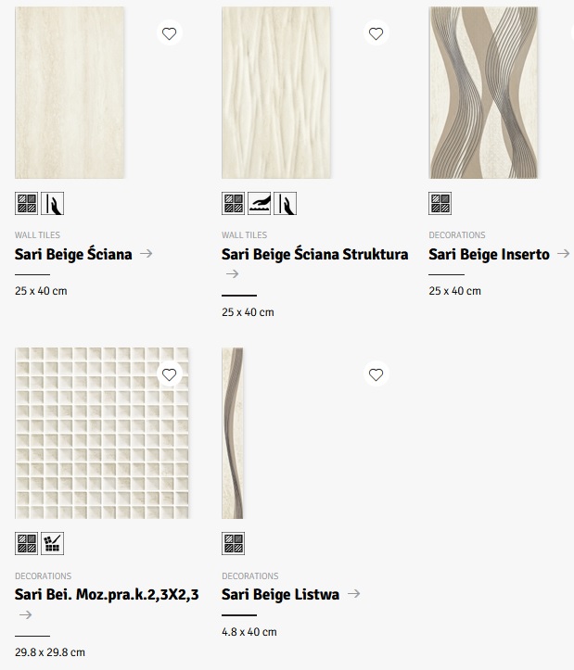Viewport: 574px width, 670px height.
Task: Click hand icon under Ściana Struktura tile
Action: point(285,203)
